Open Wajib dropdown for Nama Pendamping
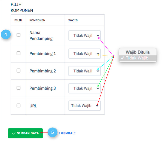The height and width of the screenshot is (141, 163). click(x=84, y=35)
